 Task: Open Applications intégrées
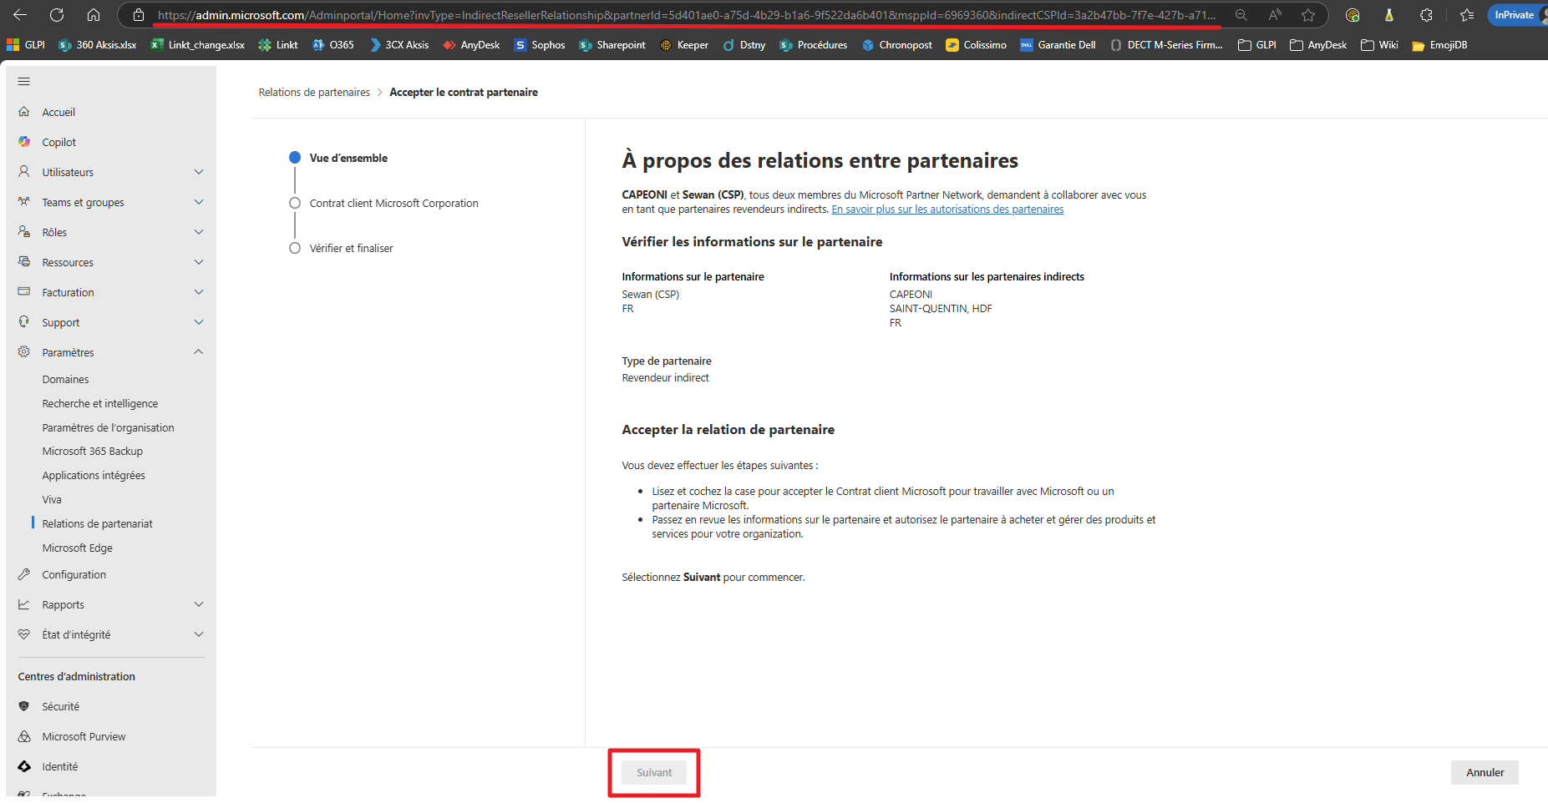[94, 475]
